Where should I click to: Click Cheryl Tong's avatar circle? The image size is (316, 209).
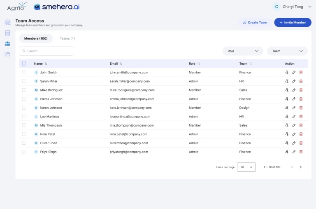pos(276,7)
